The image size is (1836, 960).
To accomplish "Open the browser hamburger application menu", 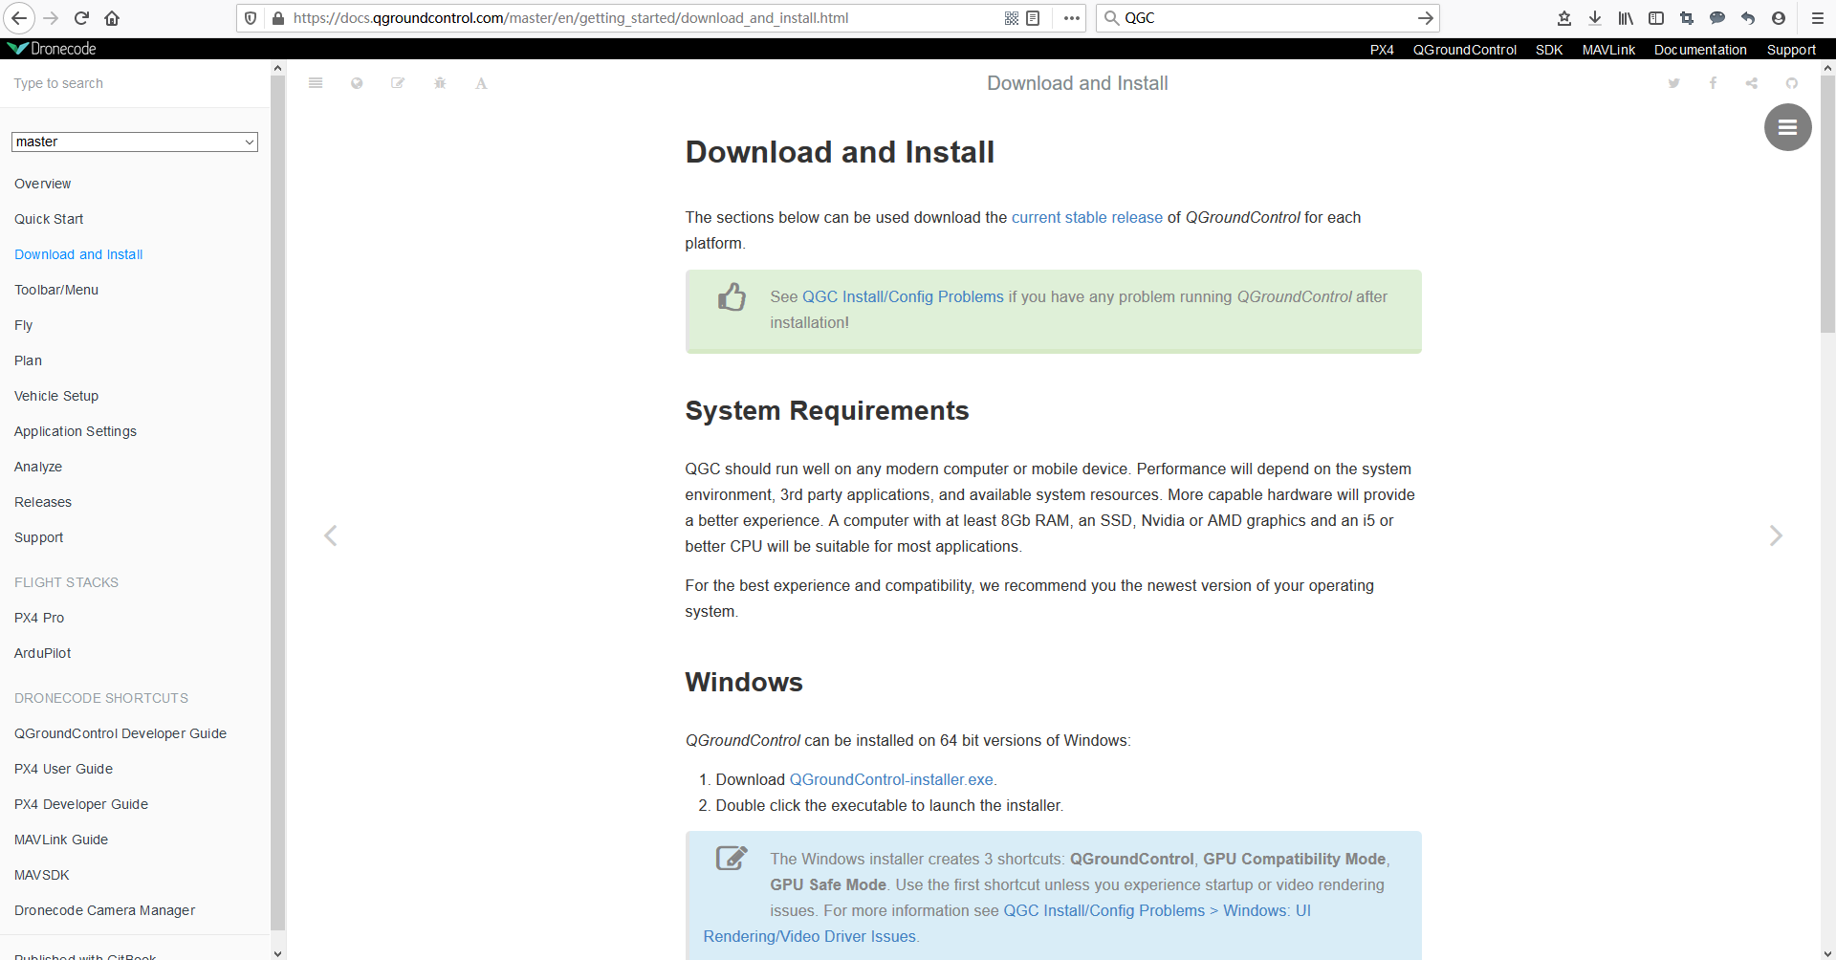I will point(1818,18).
